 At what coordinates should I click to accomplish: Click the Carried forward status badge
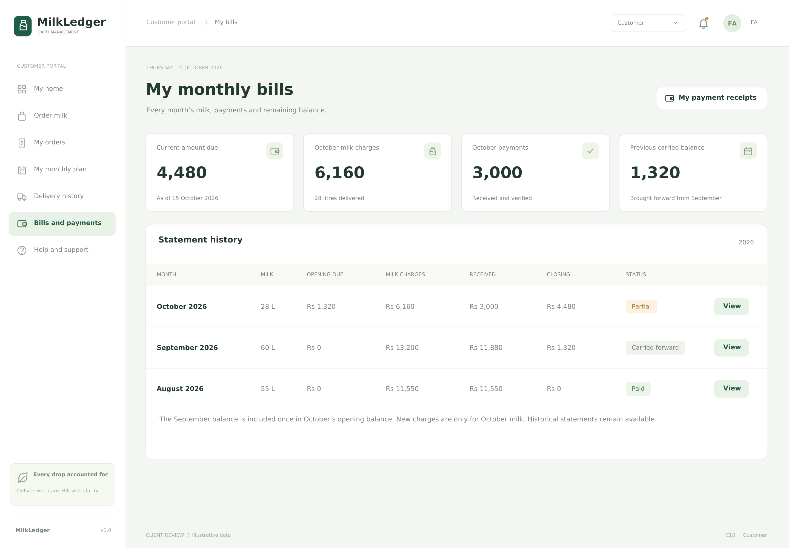coord(655,347)
